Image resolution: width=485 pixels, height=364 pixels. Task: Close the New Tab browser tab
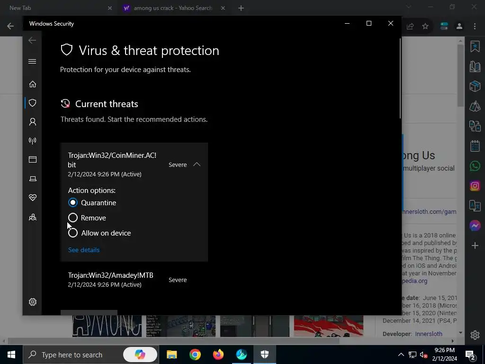tap(110, 9)
